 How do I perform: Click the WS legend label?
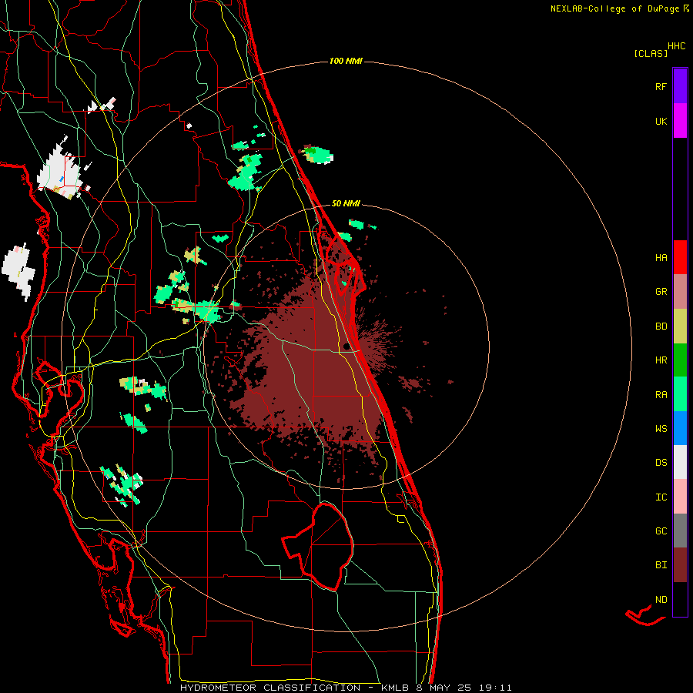point(661,428)
